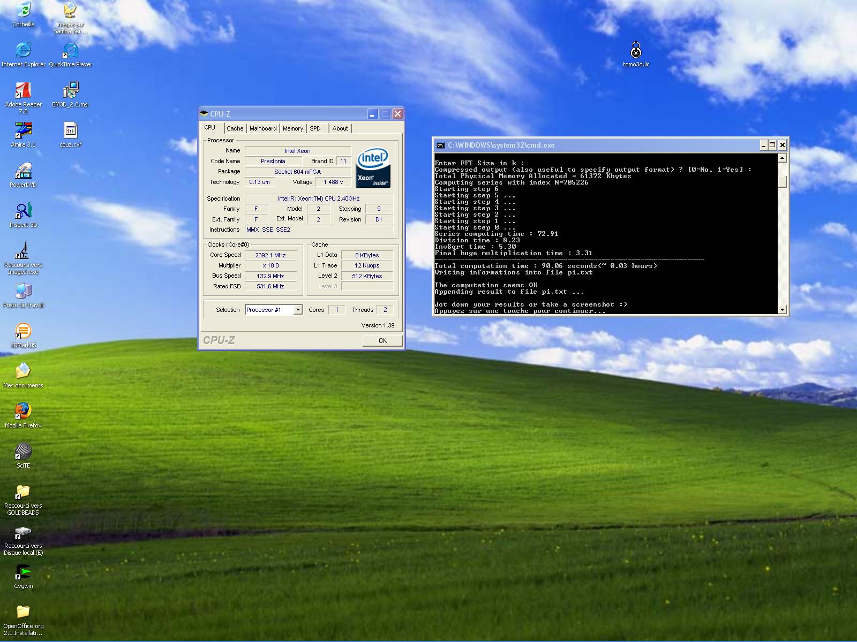Click cmd.exe title bar system icon
The image size is (857, 642).
pyautogui.click(x=440, y=145)
